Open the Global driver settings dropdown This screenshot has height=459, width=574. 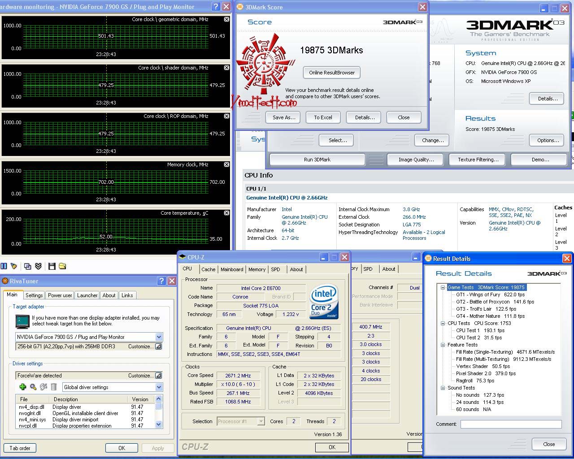point(159,387)
